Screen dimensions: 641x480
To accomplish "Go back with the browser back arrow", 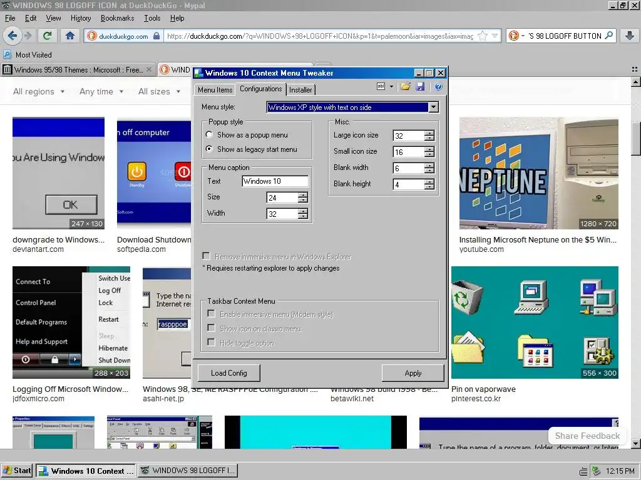I will 13,36.
